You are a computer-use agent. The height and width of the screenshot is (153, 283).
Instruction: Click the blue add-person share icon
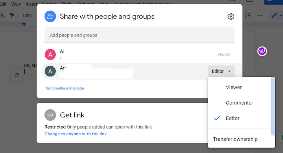(x=50, y=16)
